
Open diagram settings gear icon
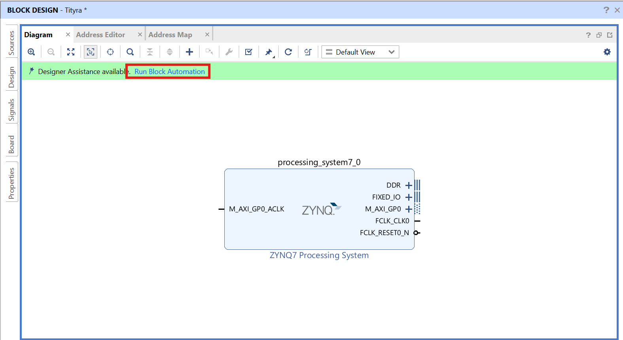[x=607, y=52]
